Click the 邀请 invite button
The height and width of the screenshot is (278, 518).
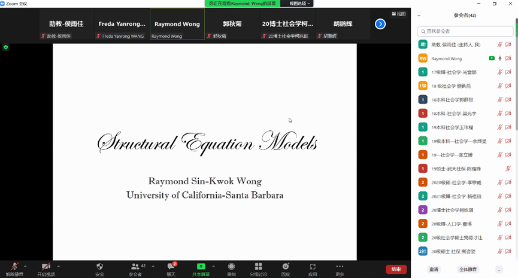[x=433, y=269]
